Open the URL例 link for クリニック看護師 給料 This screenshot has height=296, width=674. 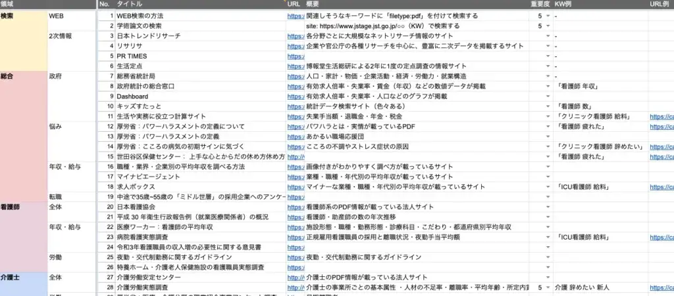click(661, 117)
